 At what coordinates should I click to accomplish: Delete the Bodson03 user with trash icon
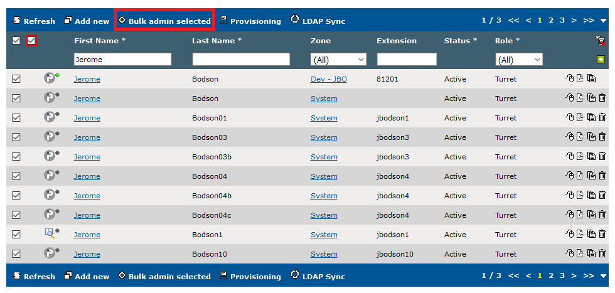(602, 137)
